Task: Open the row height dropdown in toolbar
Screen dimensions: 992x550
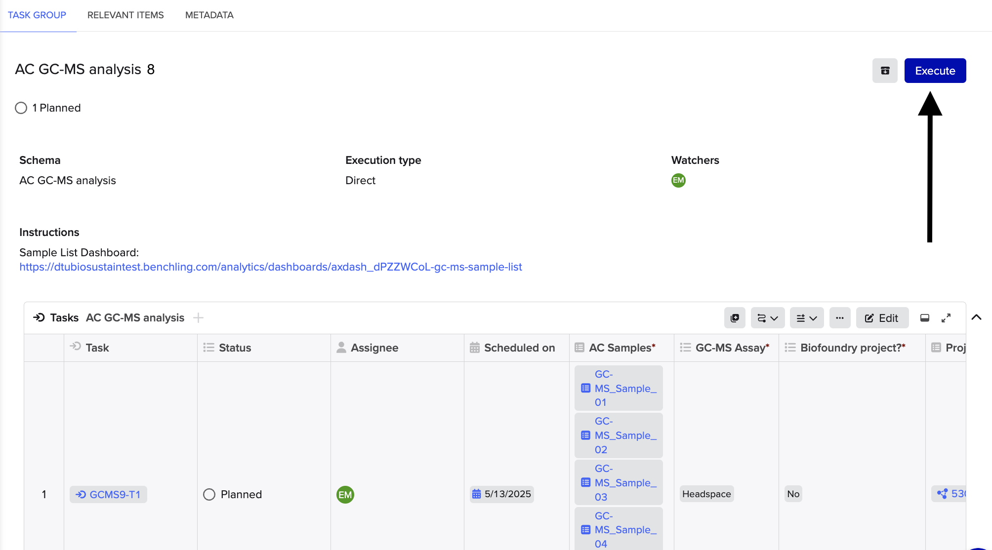Action: (x=807, y=318)
